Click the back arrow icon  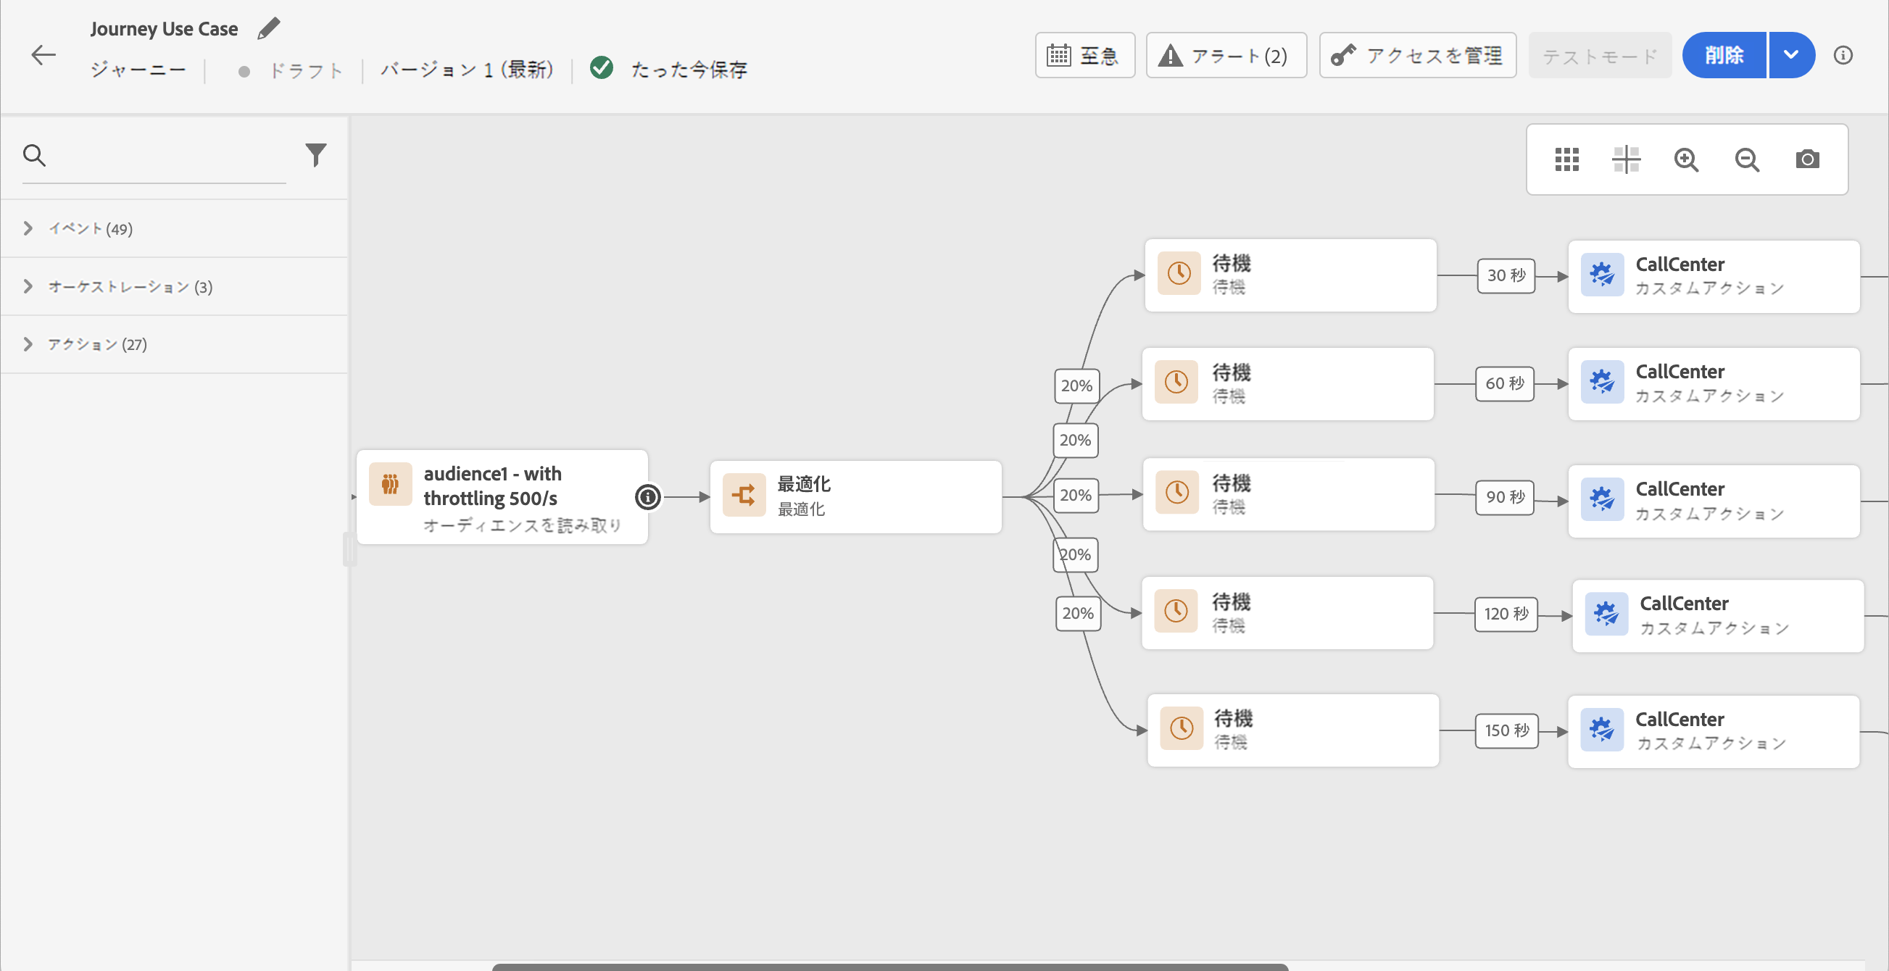43,55
